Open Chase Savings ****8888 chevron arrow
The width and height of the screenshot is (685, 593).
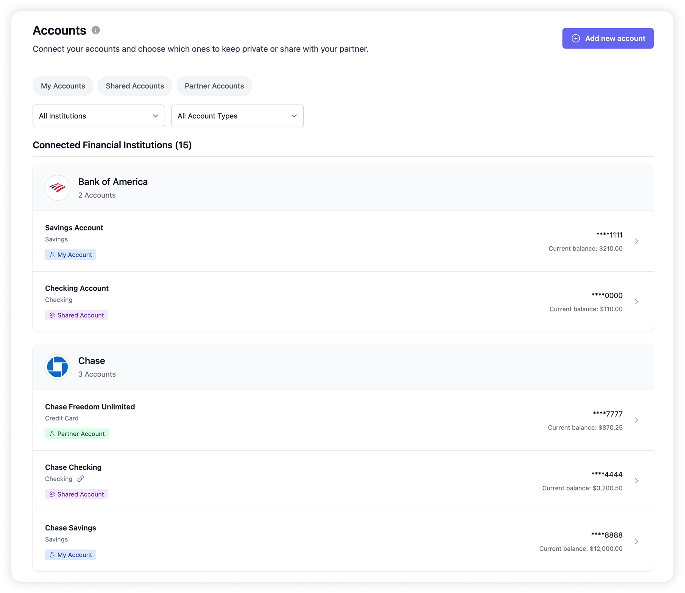(x=636, y=541)
